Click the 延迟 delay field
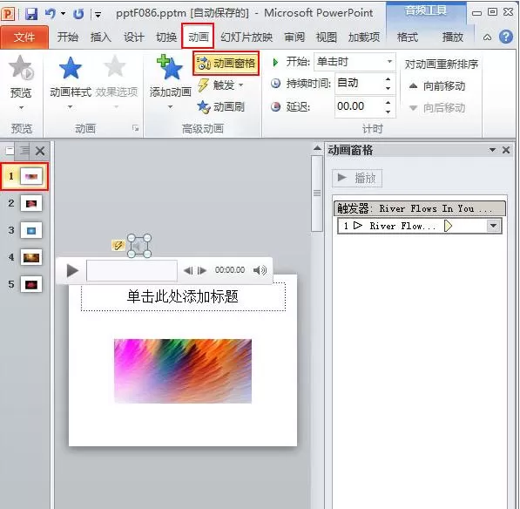 point(360,106)
